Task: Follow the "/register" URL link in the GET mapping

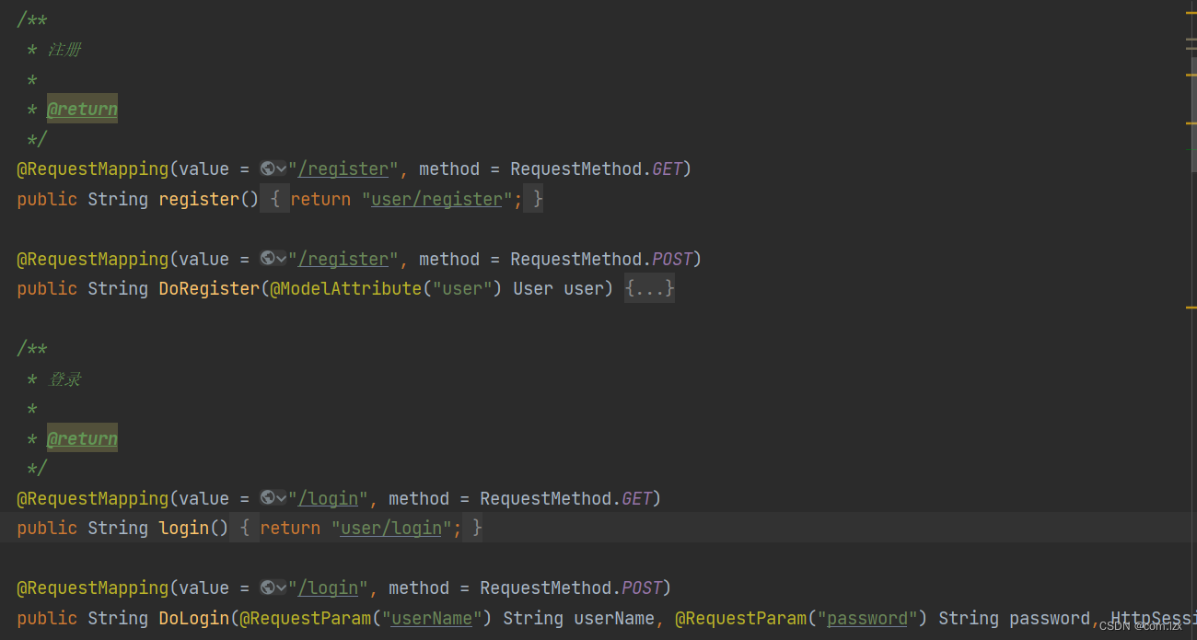Action: pos(343,169)
